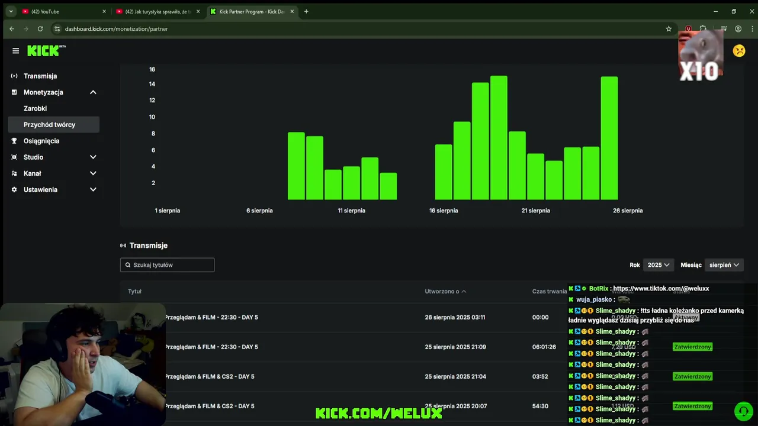758x426 pixels.
Task: Reload the browser page
Action: click(40, 29)
